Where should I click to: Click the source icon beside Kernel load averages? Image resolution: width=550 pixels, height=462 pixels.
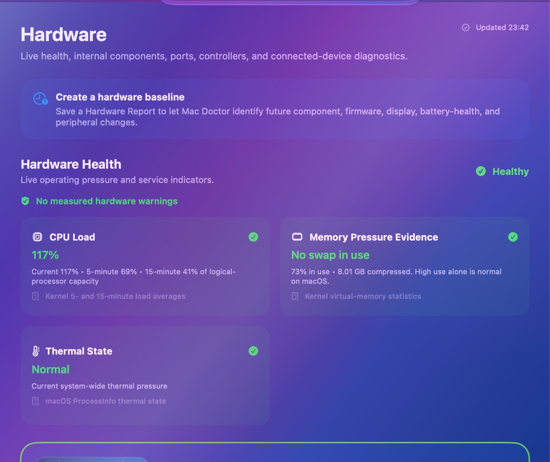36,296
